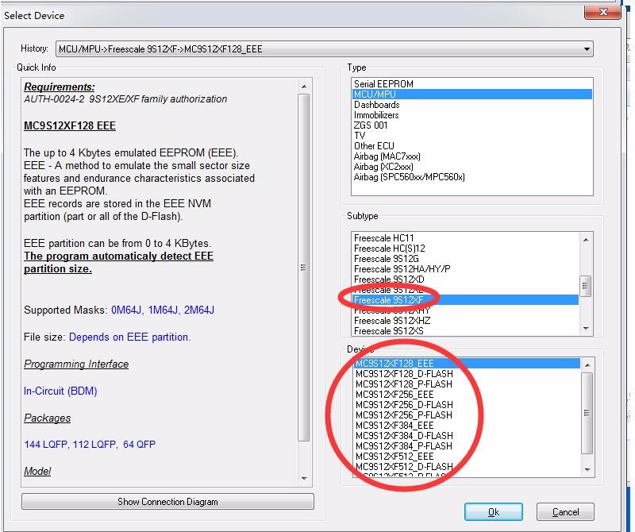Select TV in the Type list
635x532 pixels.
click(x=471, y=136)
